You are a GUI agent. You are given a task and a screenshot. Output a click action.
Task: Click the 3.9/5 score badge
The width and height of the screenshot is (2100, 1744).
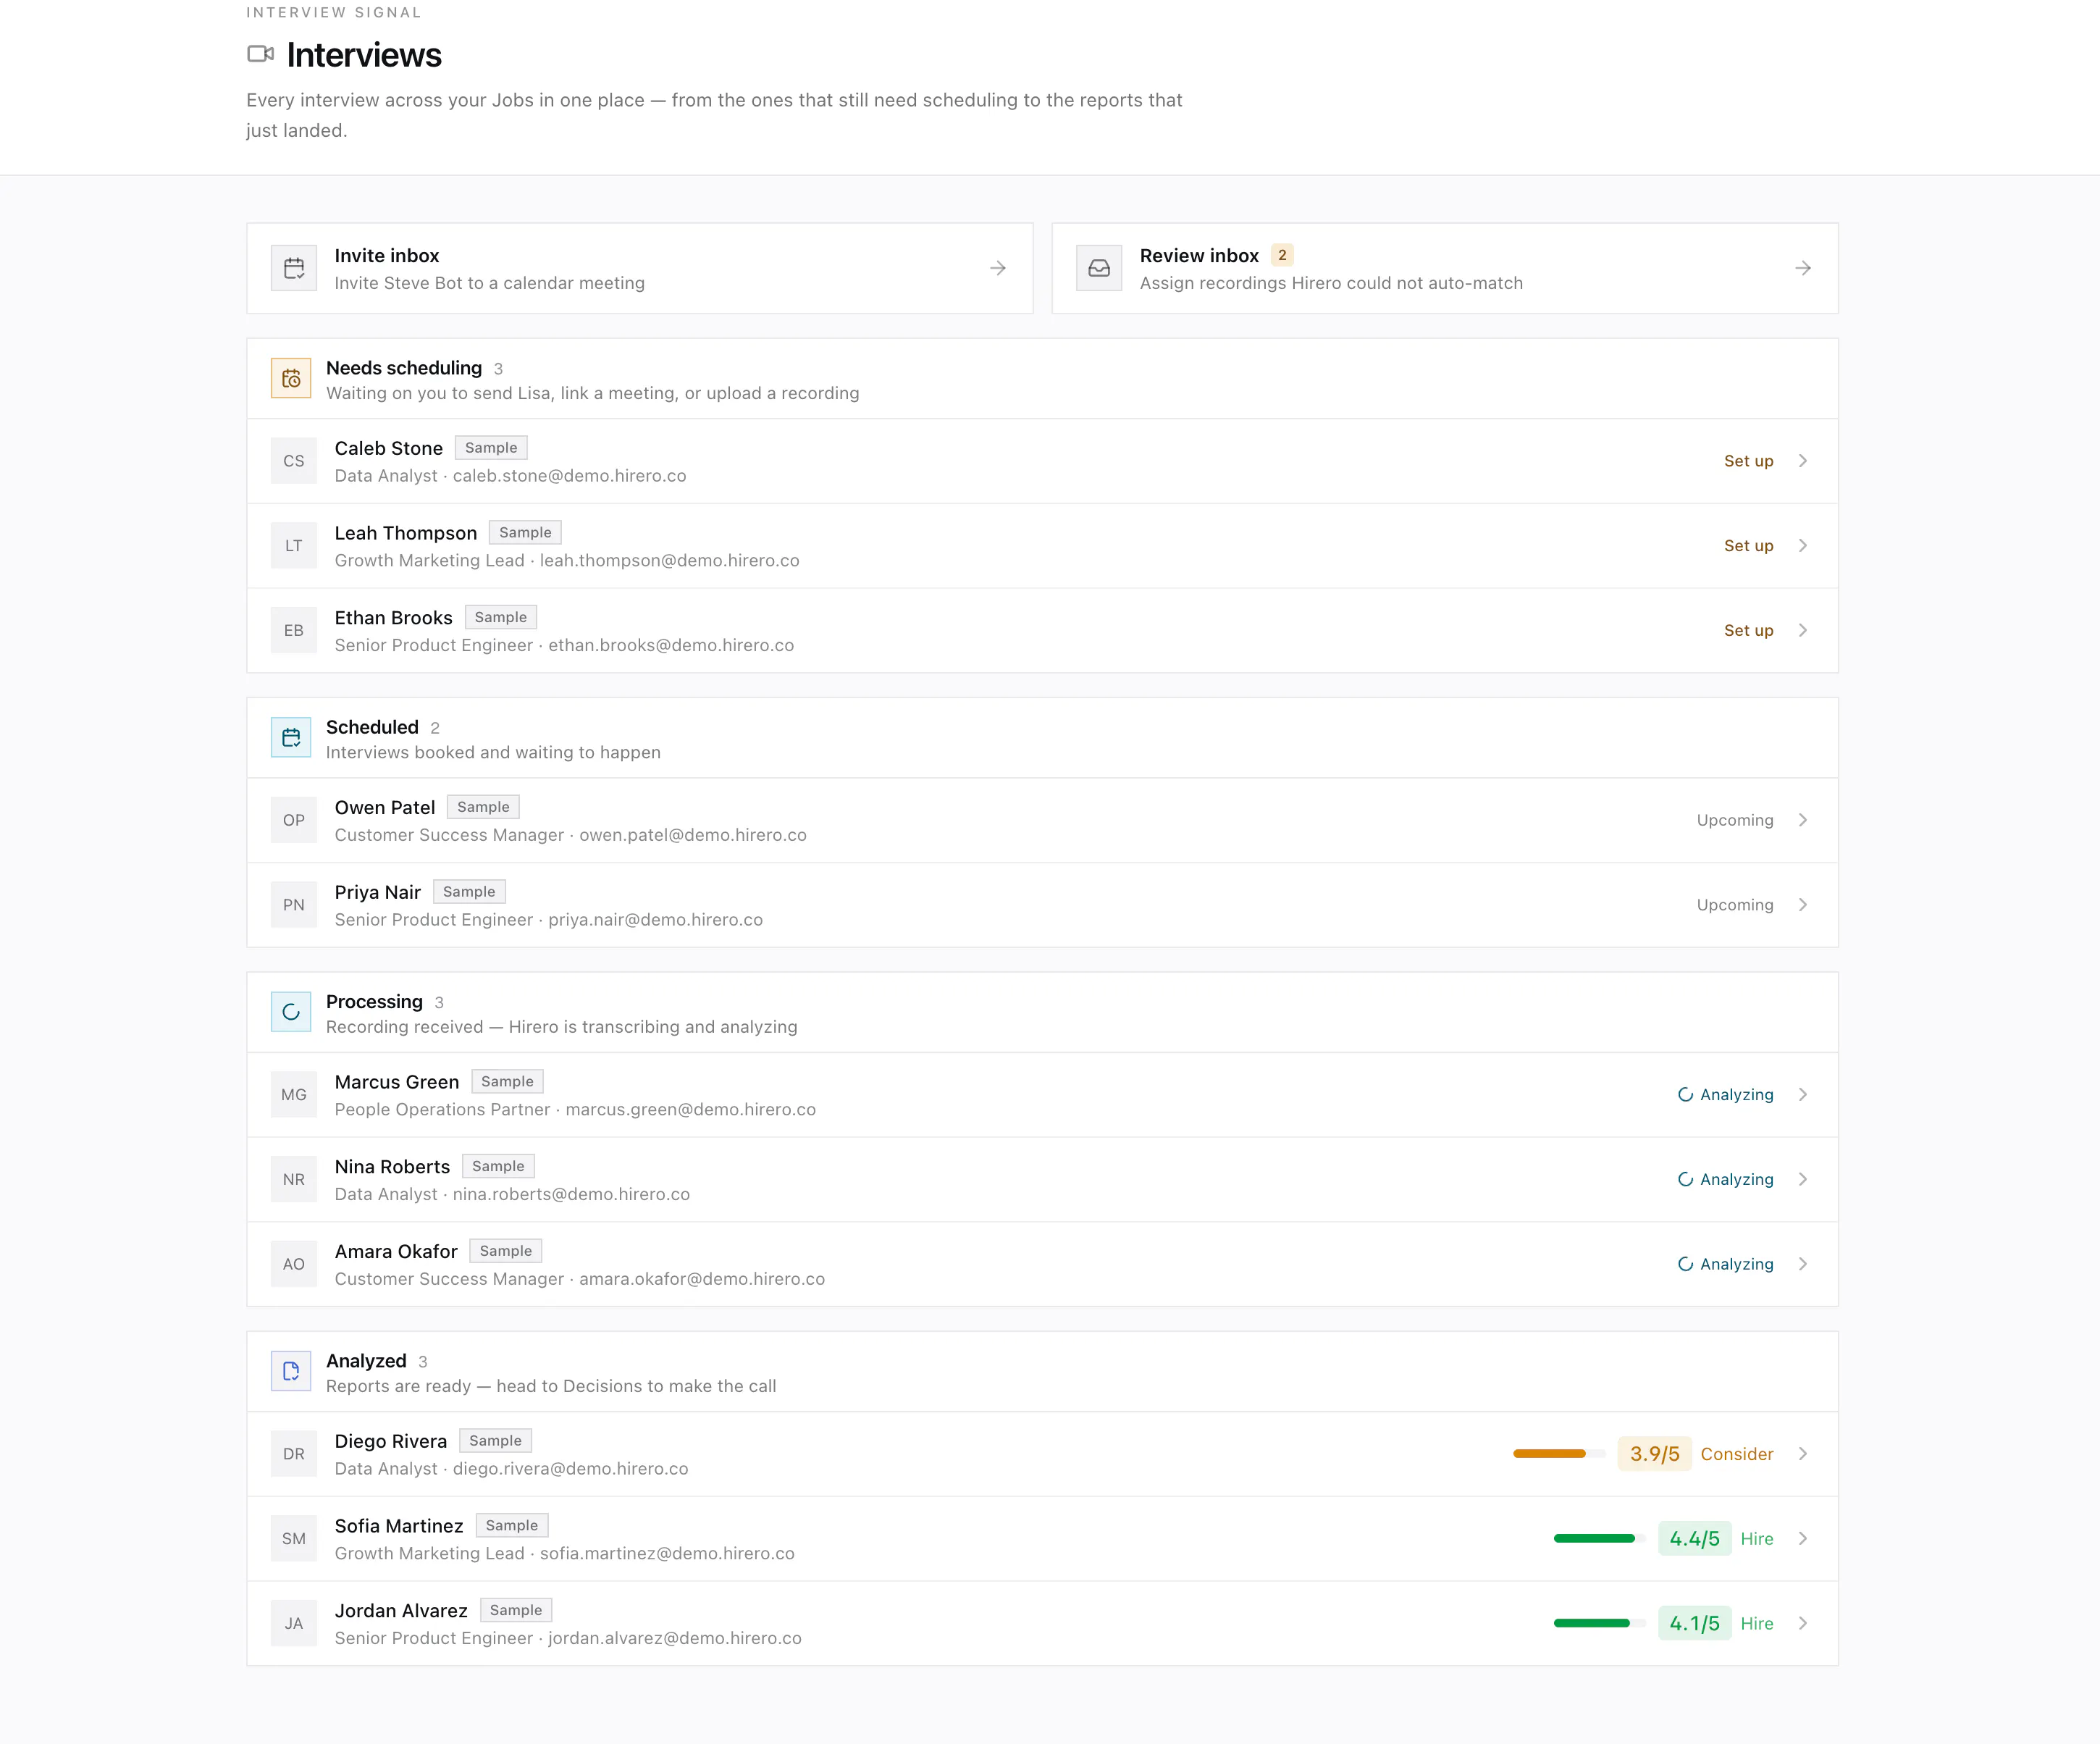1655,1454
